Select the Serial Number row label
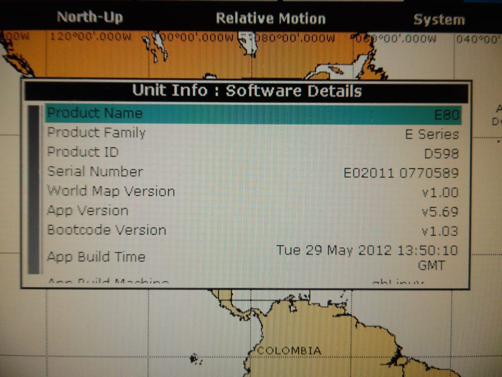This screenshot has height=377, width=502. [95, 171]
